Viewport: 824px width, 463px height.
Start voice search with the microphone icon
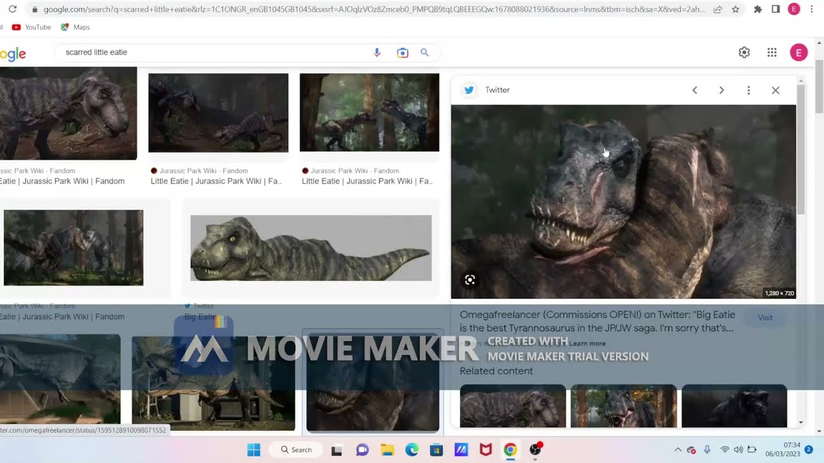(x=377, y=53)
